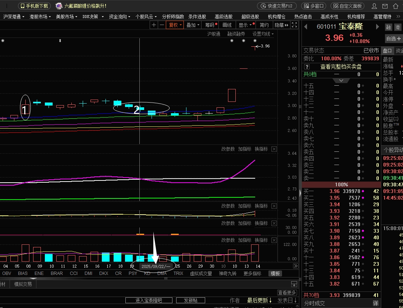403x308 pixels.
Task: Open the mail message icon
Action: tap(385, 6)
